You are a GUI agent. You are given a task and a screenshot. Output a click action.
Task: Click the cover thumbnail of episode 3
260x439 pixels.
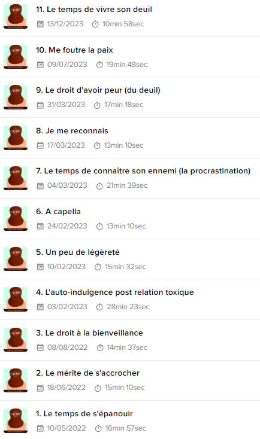tap(16, 340)
